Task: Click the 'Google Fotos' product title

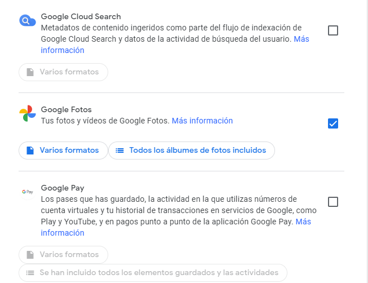Action: tap(66, 109)
